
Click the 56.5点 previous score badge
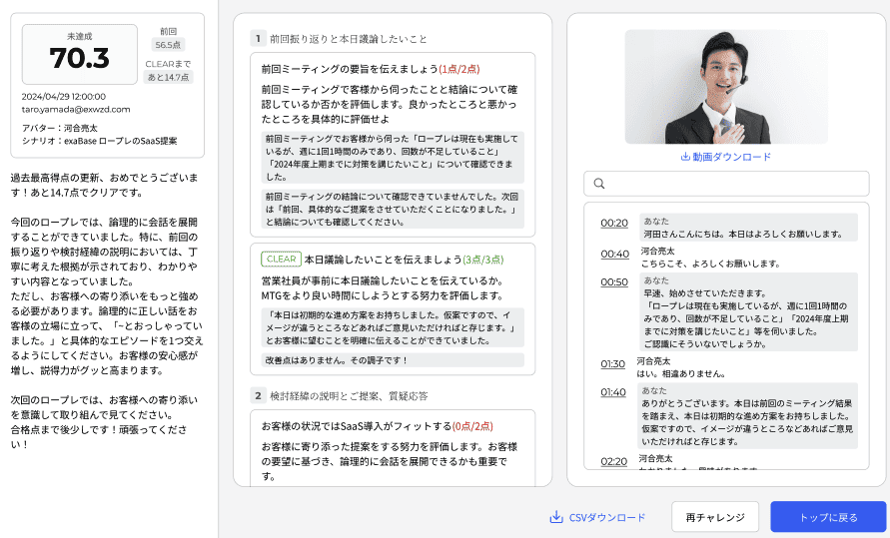pos(169,45)
